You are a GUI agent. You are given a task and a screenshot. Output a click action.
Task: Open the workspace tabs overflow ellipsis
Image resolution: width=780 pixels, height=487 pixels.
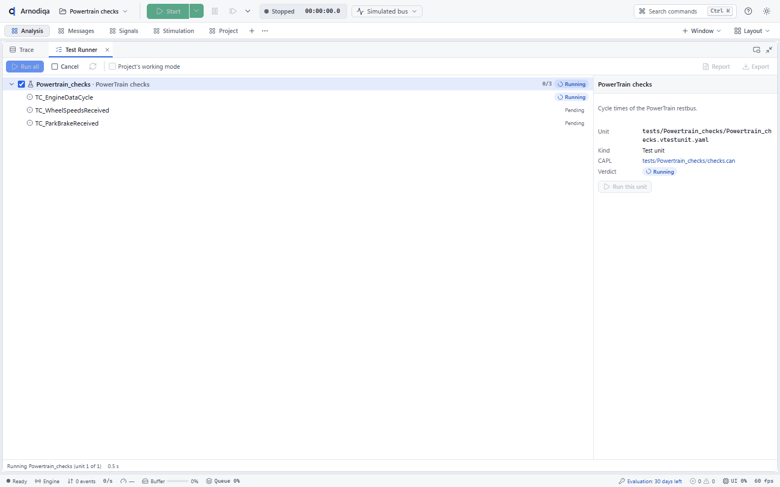(265, 31)
